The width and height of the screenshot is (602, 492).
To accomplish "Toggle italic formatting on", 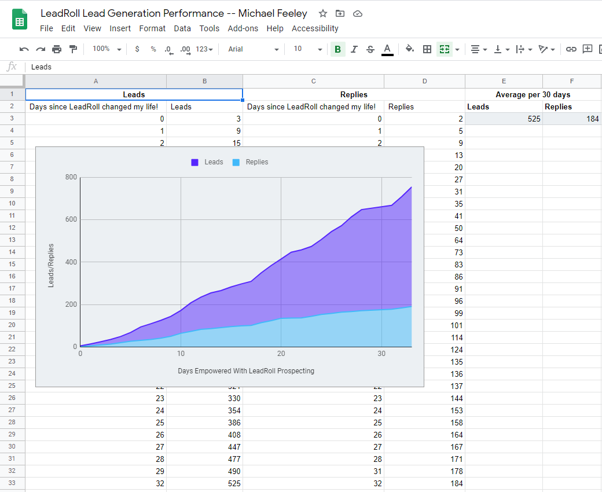I will coord(354,49).
